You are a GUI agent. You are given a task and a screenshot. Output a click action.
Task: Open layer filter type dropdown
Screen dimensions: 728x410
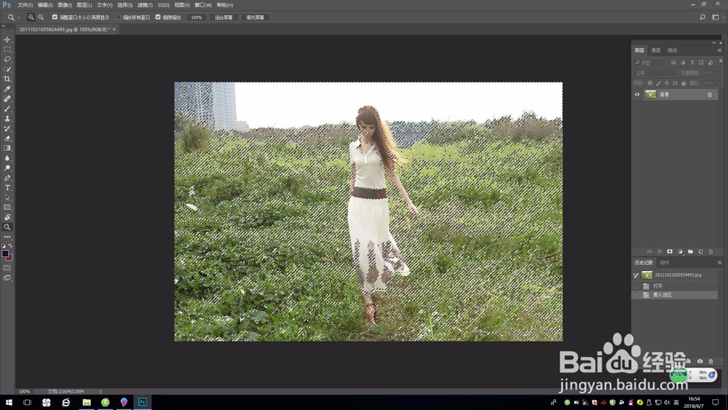pos(650,62)
